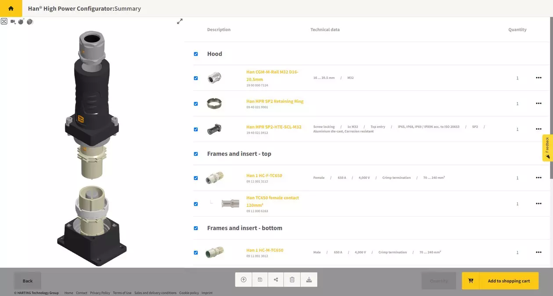Open three-dot menu for Han 1 HC-F-TC650
Viewport: 553px width, 296px height.
tap(539, 178)
